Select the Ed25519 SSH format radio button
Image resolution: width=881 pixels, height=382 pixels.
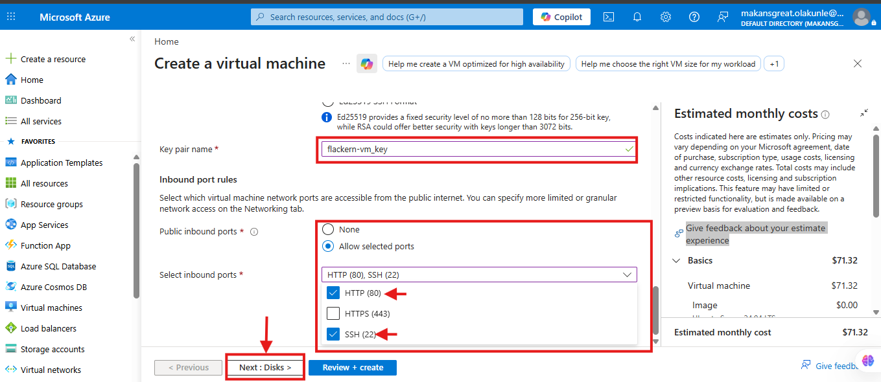pyautogui.click(x=327, y=102)
